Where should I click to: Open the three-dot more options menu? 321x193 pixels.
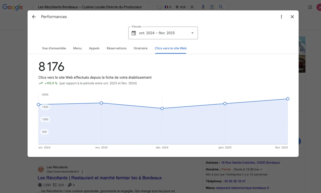coord(281,17)
